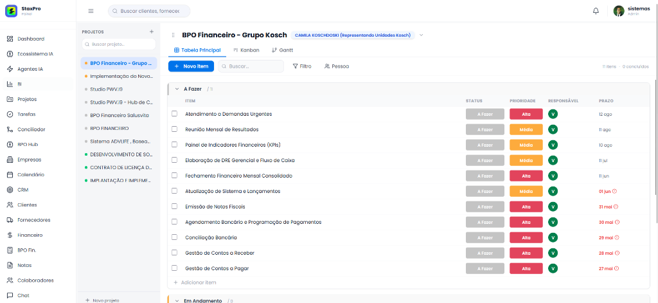Open the Filtro button
This screenshot has width=658, height=303.
[x=302, y=66]
